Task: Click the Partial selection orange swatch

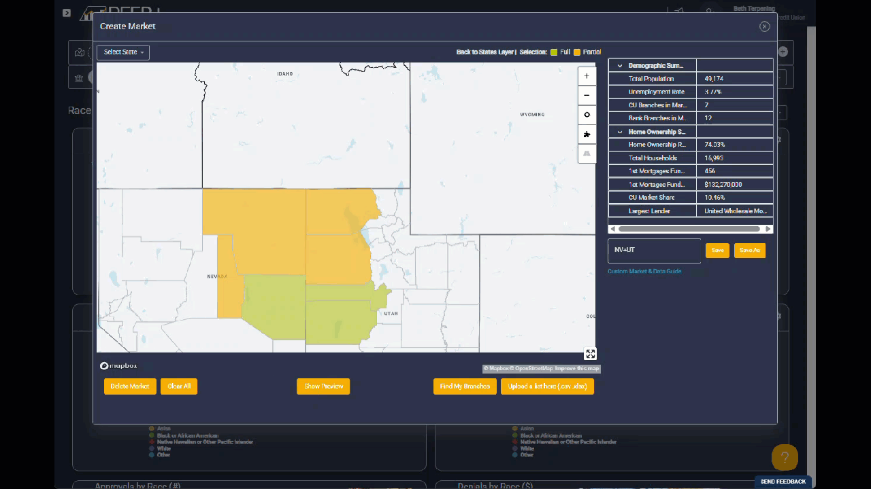Action: (x=577, y=52)
